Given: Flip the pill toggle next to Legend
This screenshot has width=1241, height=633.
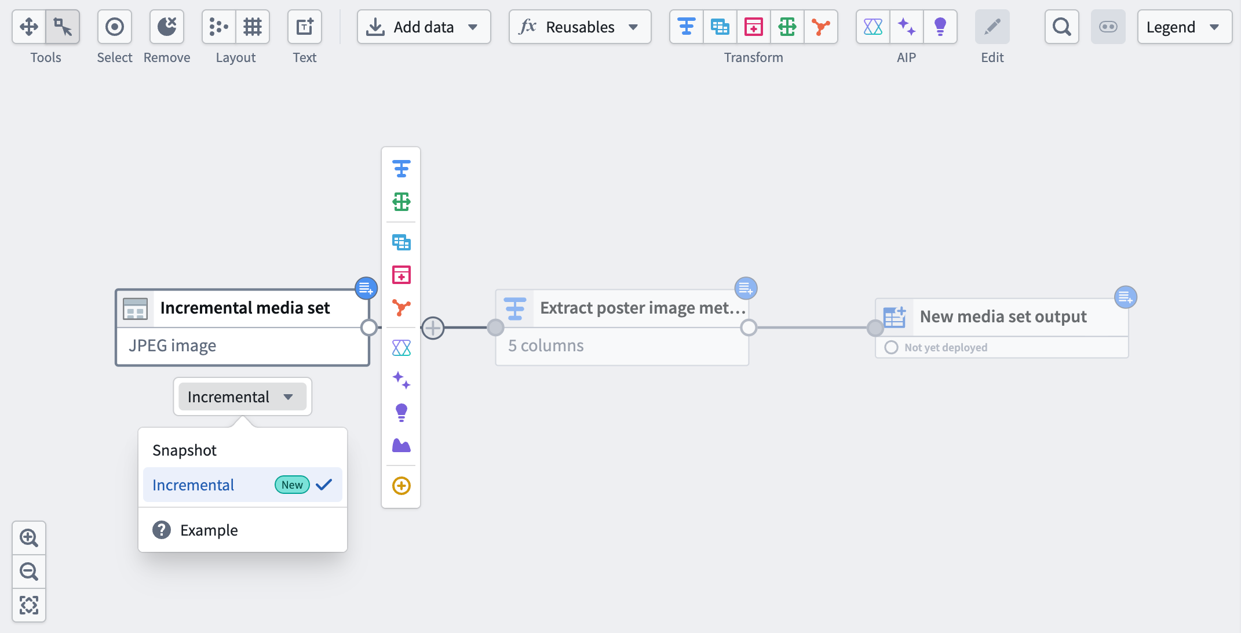Looking at the screenshot, I should coord(1108,26).
